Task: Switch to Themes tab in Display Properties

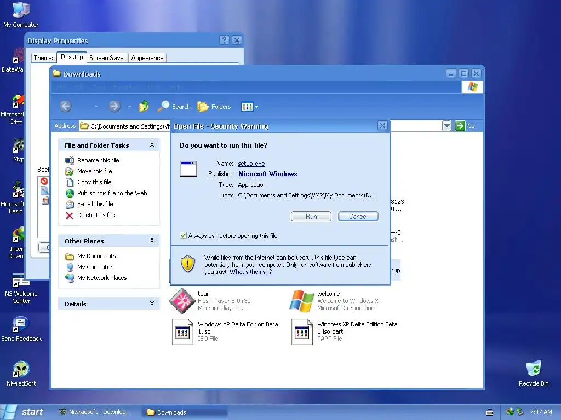Action: click(x=44, y=58)
